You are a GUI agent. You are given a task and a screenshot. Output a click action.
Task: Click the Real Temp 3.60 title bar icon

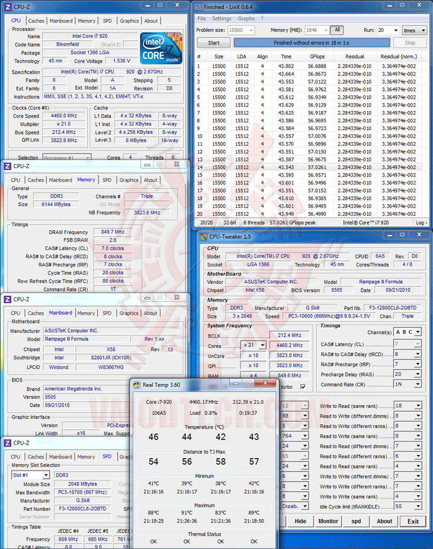137,385
